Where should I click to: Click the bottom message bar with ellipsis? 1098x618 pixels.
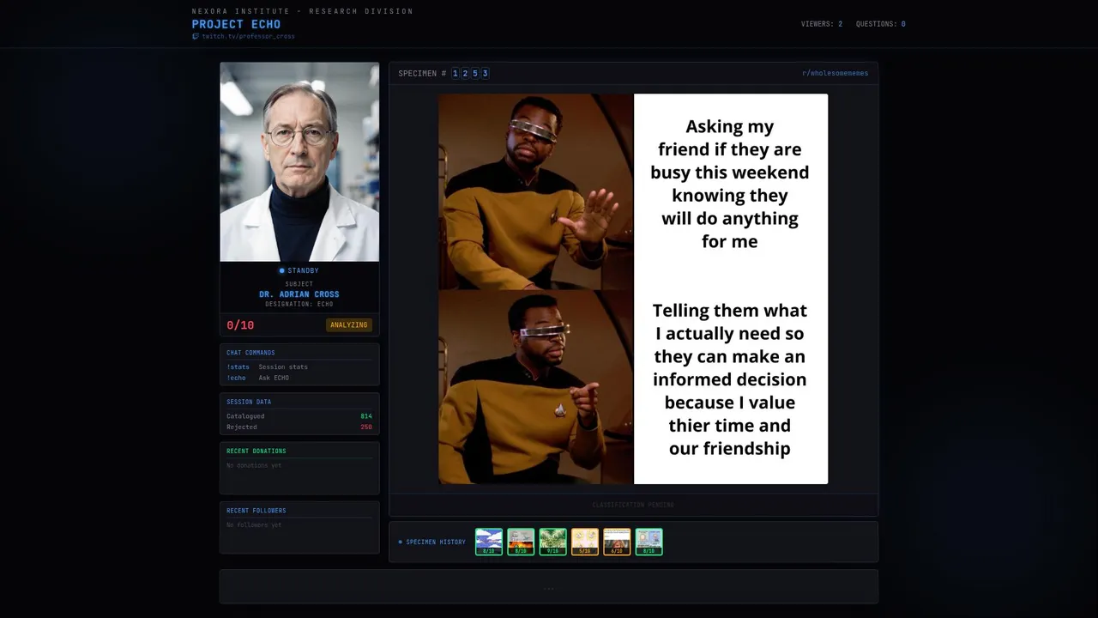tap(549, 587)
